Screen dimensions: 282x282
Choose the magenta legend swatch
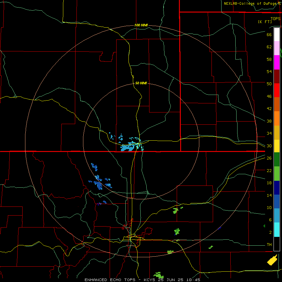point(277,62)
